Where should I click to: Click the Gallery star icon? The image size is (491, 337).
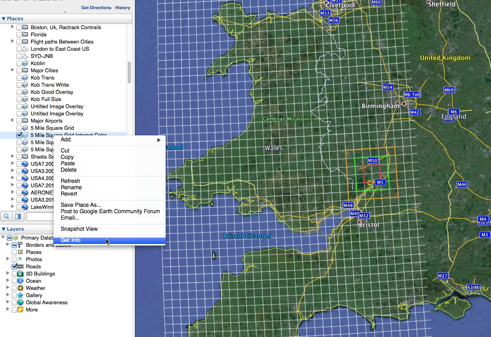[x=20, y=295]
